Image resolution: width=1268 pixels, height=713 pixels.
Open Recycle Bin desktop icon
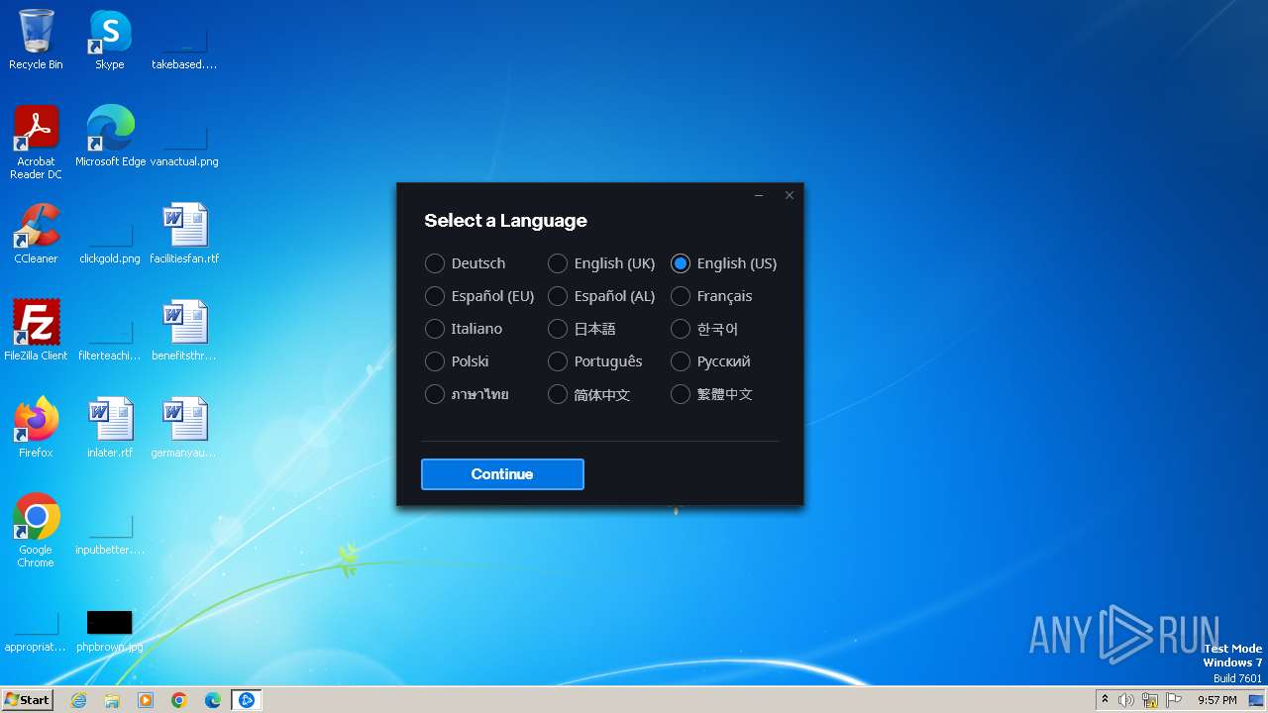point(36,40)
